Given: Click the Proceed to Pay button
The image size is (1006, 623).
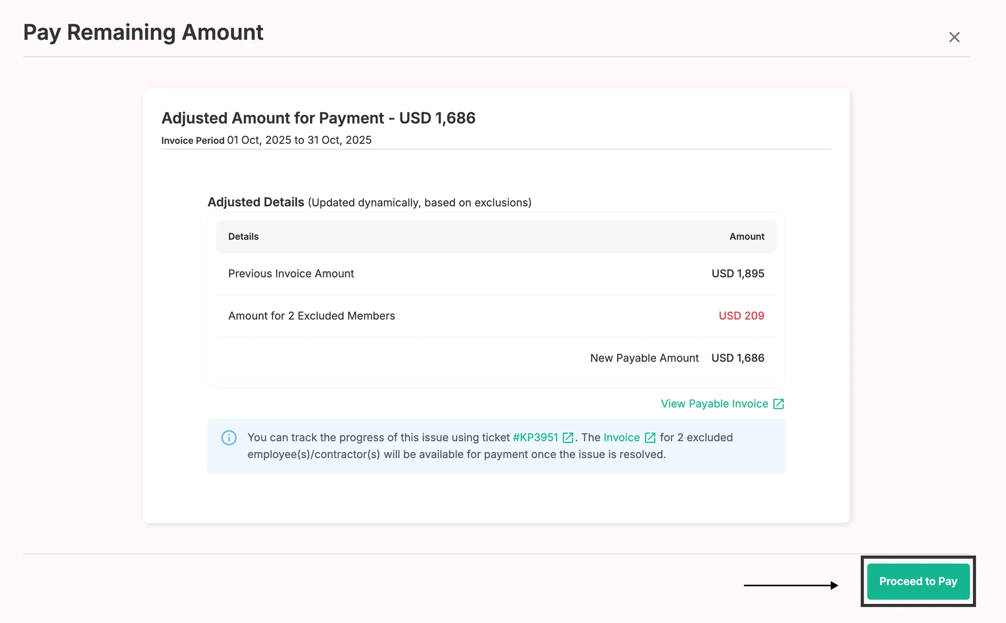Looking at the screenshot, I should click(918, 581).
